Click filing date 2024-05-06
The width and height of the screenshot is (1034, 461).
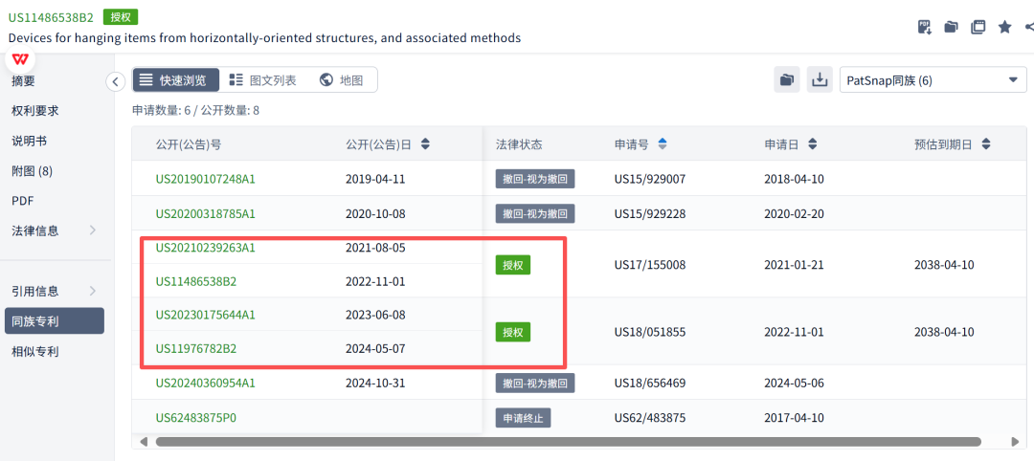coord(794,383)
